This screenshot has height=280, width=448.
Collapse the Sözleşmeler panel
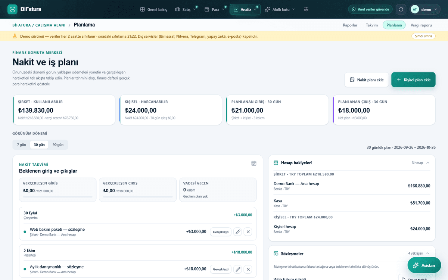tap(428, 253)
